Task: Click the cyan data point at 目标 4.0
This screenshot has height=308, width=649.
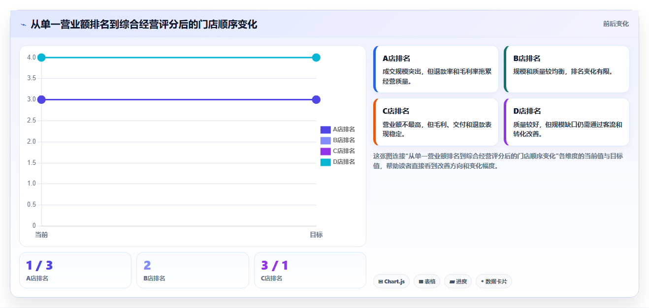Action: [316, 58]
